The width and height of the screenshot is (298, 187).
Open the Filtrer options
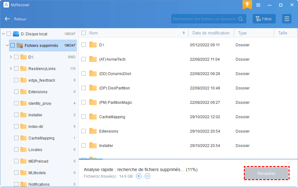point(264,19)
